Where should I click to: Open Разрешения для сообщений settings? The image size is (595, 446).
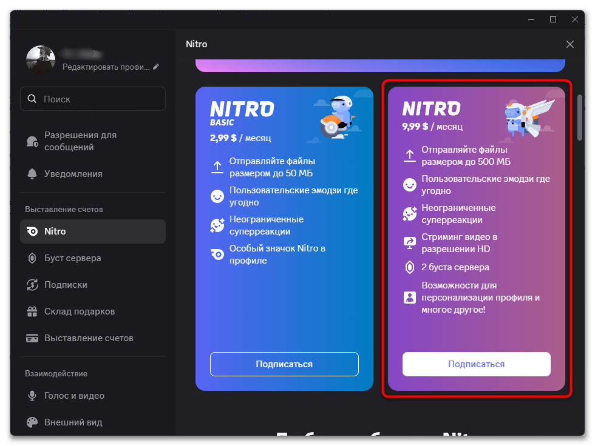click(x=92, y=141)
